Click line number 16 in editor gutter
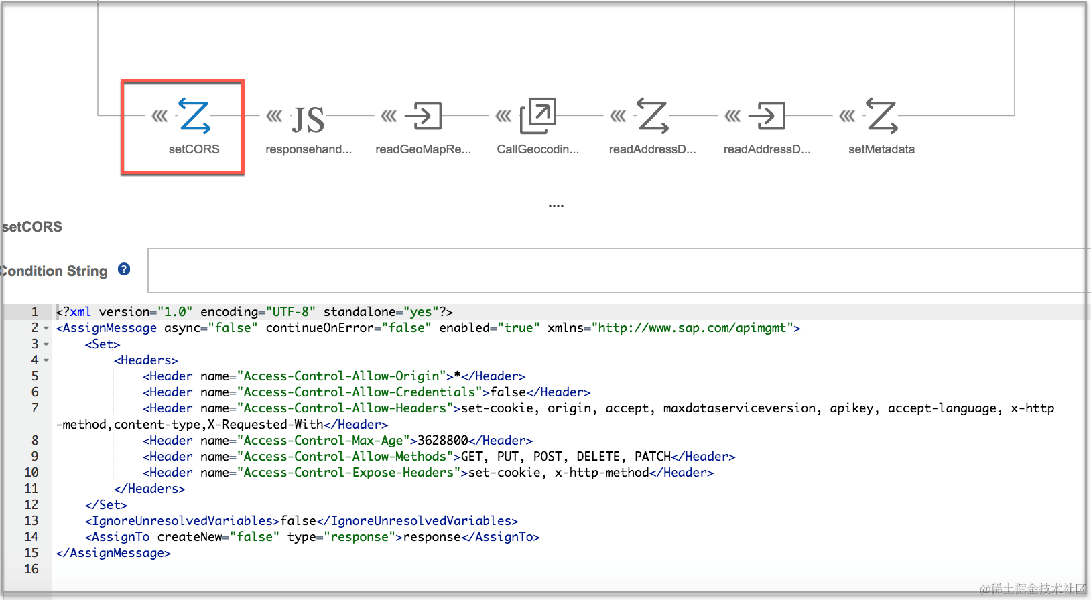Screen dimensions: 1091x600 tap(31, 569)
